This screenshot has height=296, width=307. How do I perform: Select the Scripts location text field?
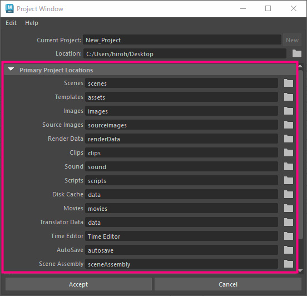click(181, 180)
